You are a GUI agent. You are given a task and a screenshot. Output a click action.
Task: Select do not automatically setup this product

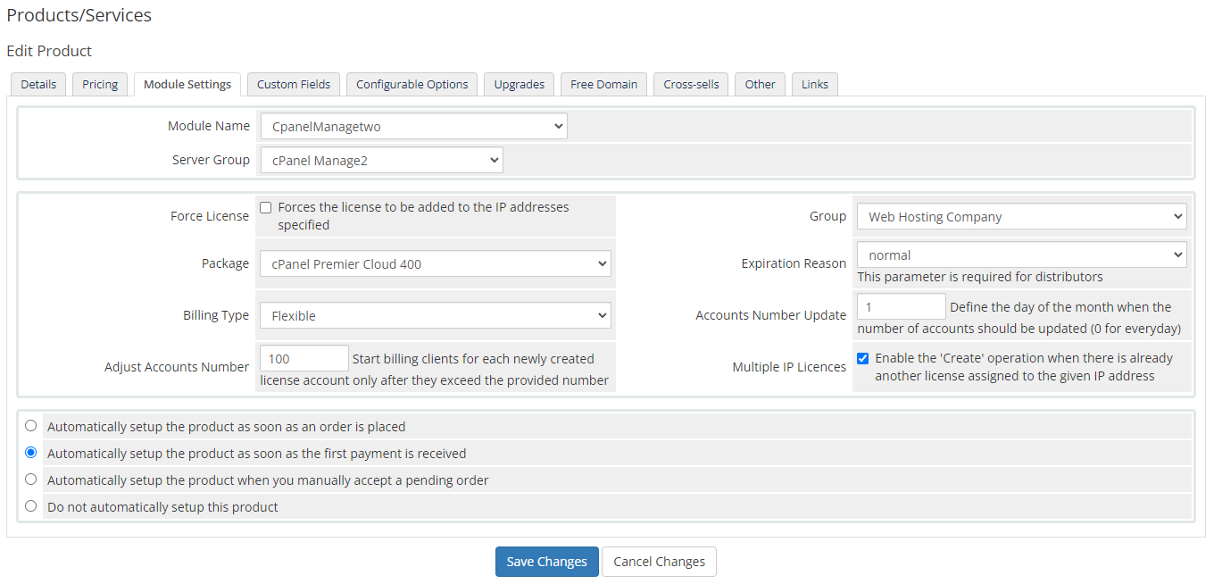pyautogui.click(x=31, y=506)
